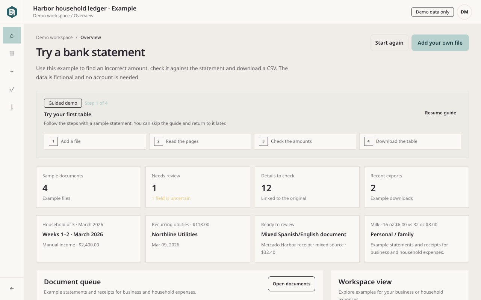Click 'Manual income · $2,400.00' text
The image size is (481, 300).
click(x=71, y=245)
